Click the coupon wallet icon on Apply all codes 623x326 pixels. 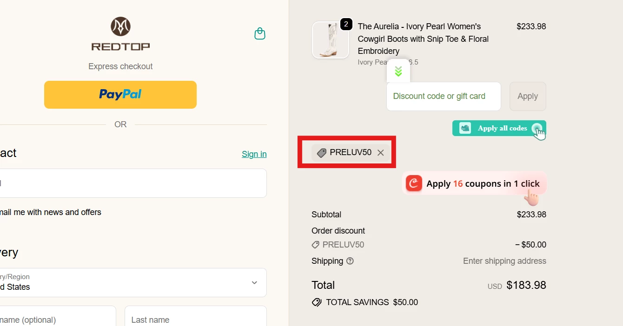464,128
